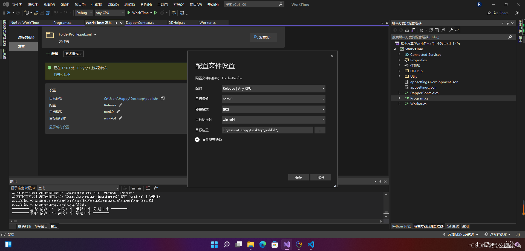Open the Visual Studio Code taskbar icon
The height and width of the screenshot is (251, 525).
tap(311, 244)
